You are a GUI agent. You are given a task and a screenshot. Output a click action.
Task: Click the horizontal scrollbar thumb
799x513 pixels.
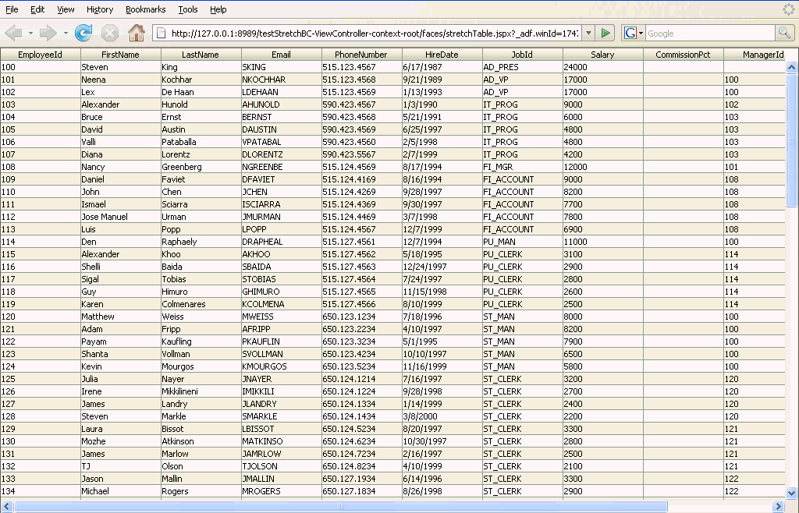(x=341, y=507)
